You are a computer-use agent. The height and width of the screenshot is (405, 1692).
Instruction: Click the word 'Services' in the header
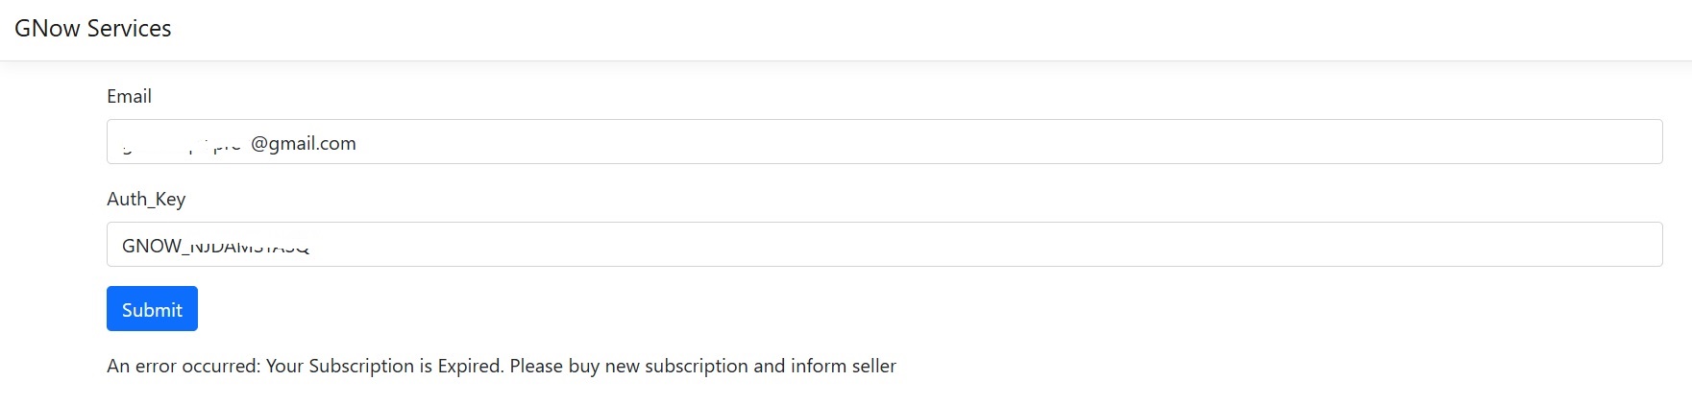[129, 29]
